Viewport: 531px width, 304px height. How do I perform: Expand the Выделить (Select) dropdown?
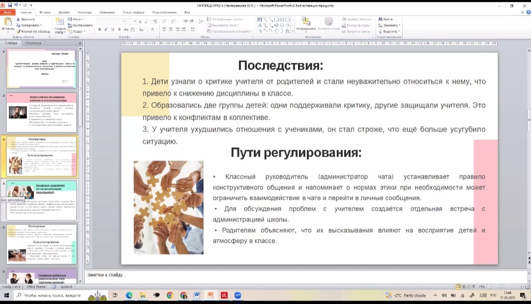click(x=390, y=31)
